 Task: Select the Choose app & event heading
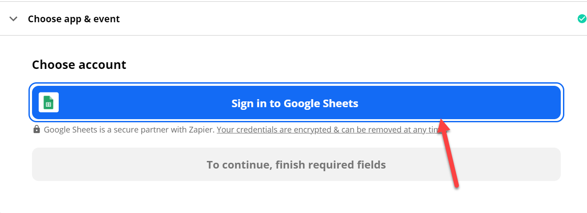click(74, 19)
